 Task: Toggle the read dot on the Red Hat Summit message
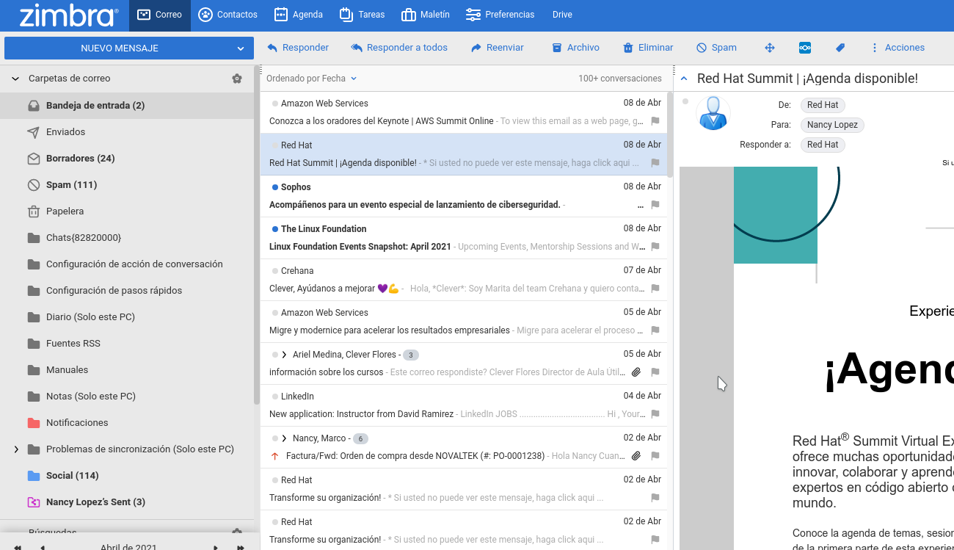275,145
